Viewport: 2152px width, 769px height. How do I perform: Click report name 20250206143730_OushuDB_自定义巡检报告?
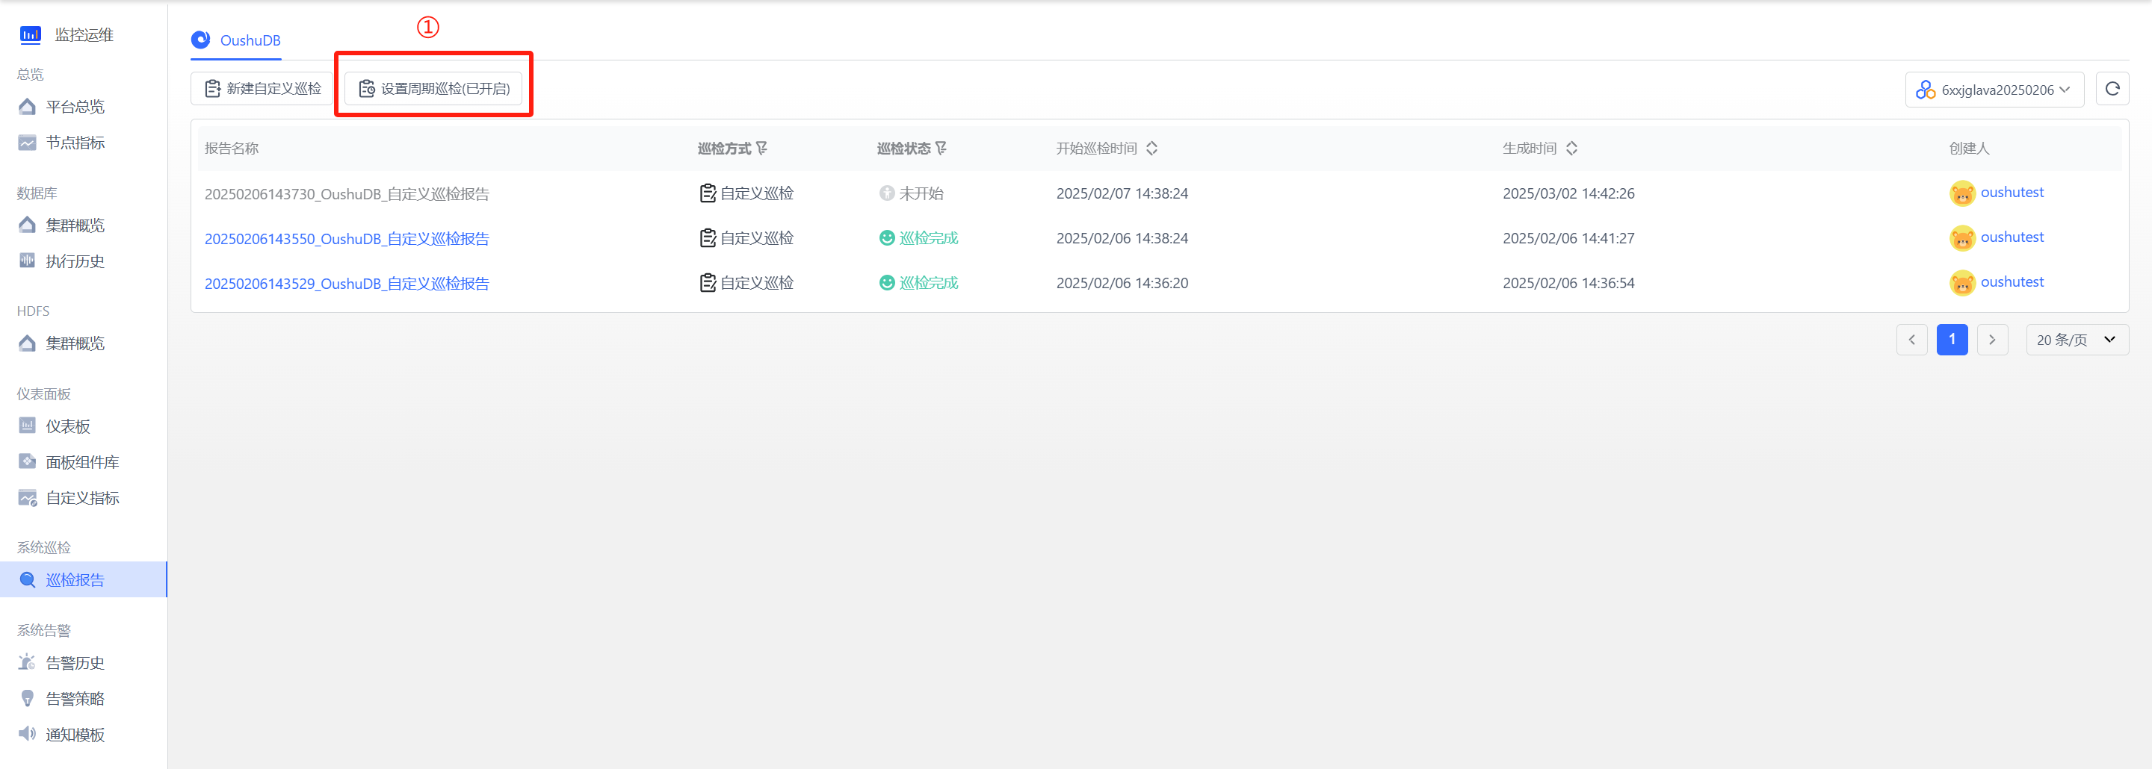347,195
